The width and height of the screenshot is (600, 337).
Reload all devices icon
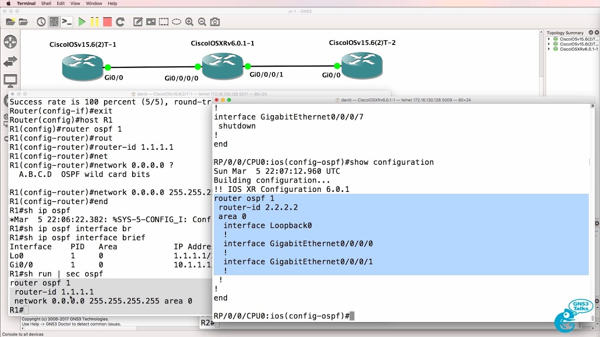point(120,22)
